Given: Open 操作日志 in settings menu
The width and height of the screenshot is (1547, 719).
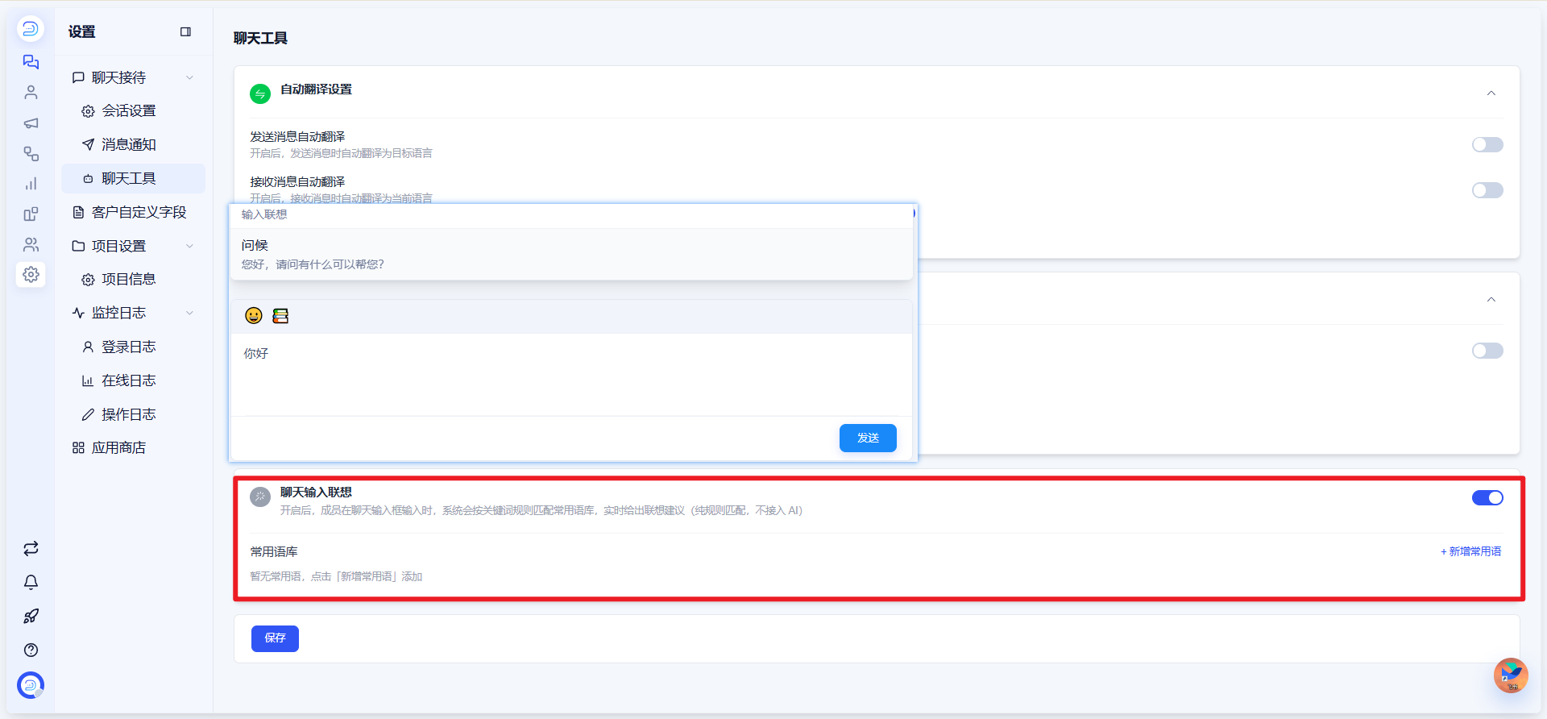Looking at the screenshot, I should click(x=133, y=415).
